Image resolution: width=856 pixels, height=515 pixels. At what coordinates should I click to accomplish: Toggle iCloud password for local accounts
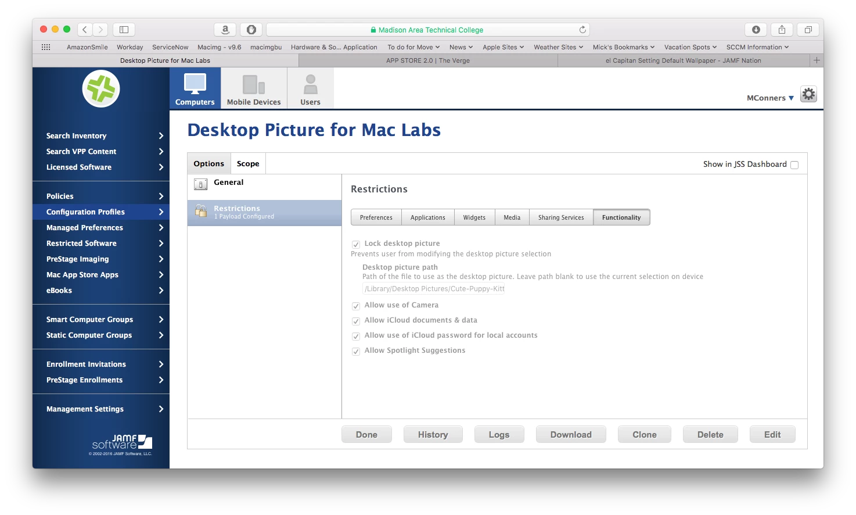click(356, 336)
